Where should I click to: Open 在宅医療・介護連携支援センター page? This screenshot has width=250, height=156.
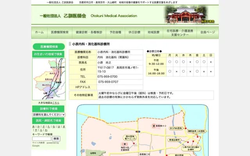coord(180,32)
